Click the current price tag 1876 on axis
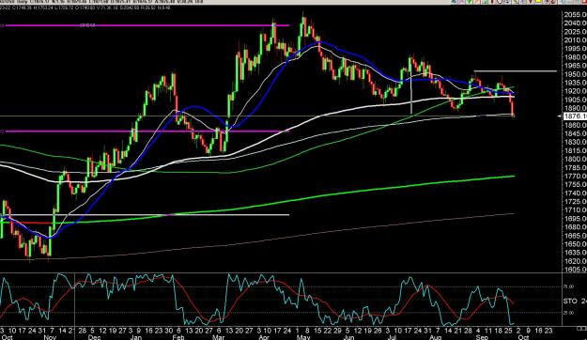The height and width of the screenshot is (340, 587). pyautogui.click(x=575, y=116)
